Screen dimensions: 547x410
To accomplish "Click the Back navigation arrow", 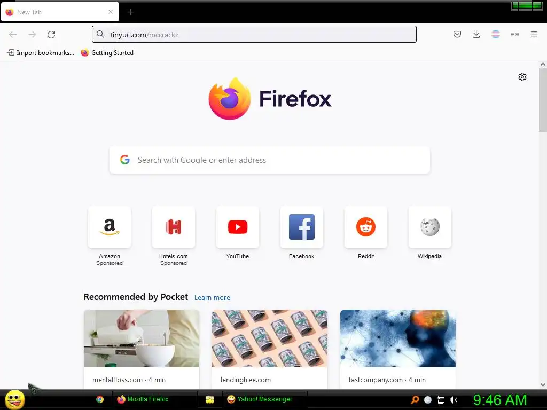I will 13,35.
